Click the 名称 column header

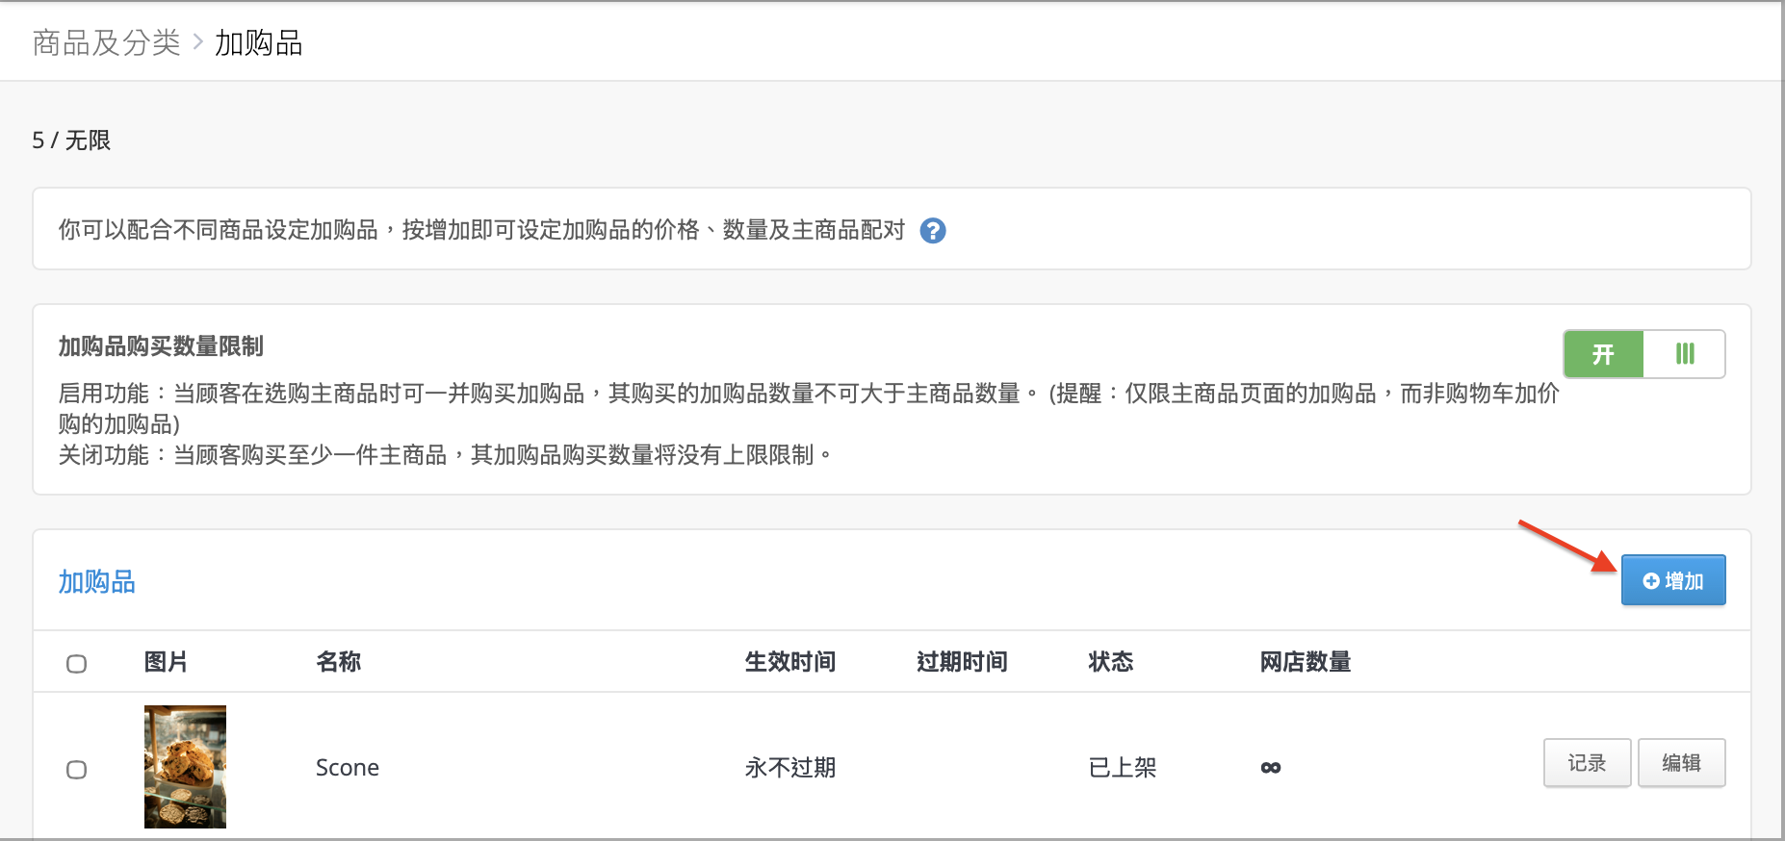[339, 662]
